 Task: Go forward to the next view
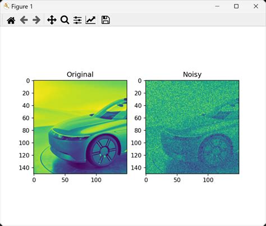[x=36, y=20]
